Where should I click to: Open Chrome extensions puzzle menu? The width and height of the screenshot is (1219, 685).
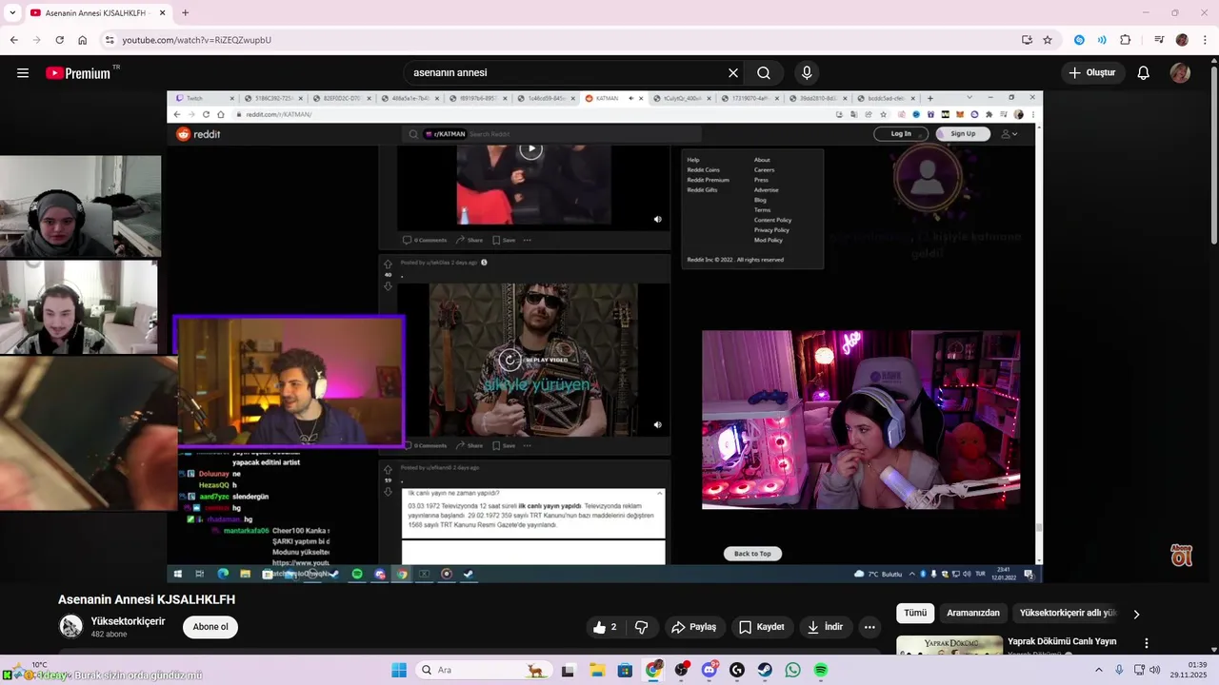[x=1125, y=40]
